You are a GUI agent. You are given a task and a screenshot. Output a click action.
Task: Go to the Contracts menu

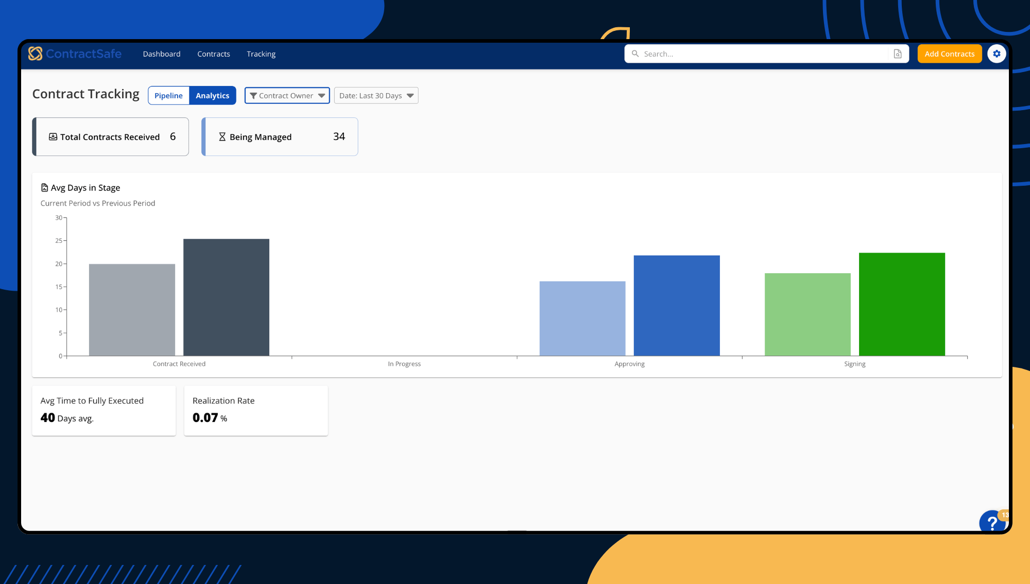click(x=213, y=54)
